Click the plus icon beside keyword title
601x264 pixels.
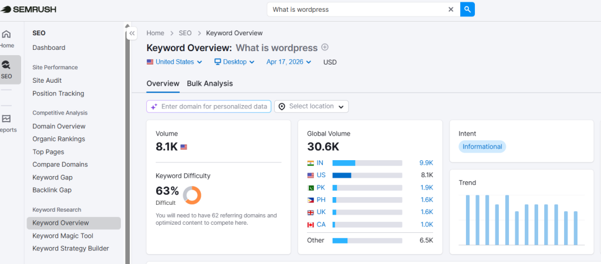[x=325, y=47]
